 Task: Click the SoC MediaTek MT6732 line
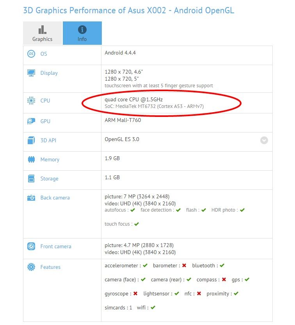(x=154, y=106)
